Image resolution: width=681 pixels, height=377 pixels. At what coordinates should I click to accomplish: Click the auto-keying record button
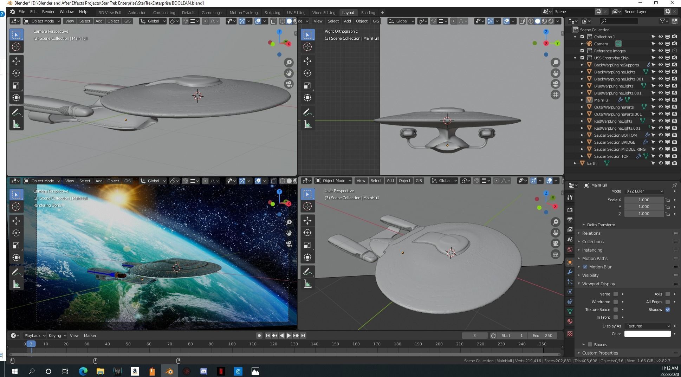259,336
